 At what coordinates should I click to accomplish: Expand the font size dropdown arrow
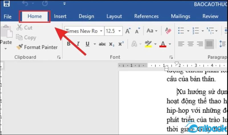pyautogui.click(x=119, y=31)
